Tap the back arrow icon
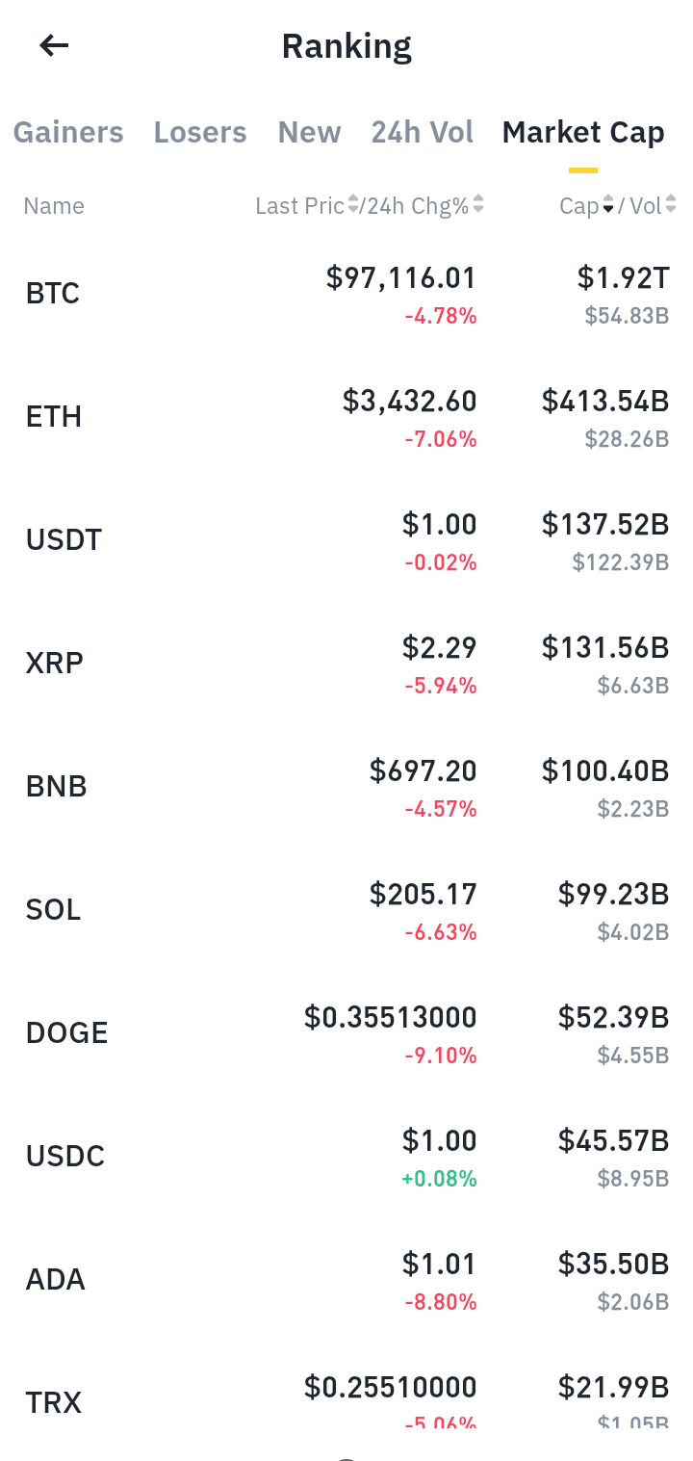 (x=54, y=45)
